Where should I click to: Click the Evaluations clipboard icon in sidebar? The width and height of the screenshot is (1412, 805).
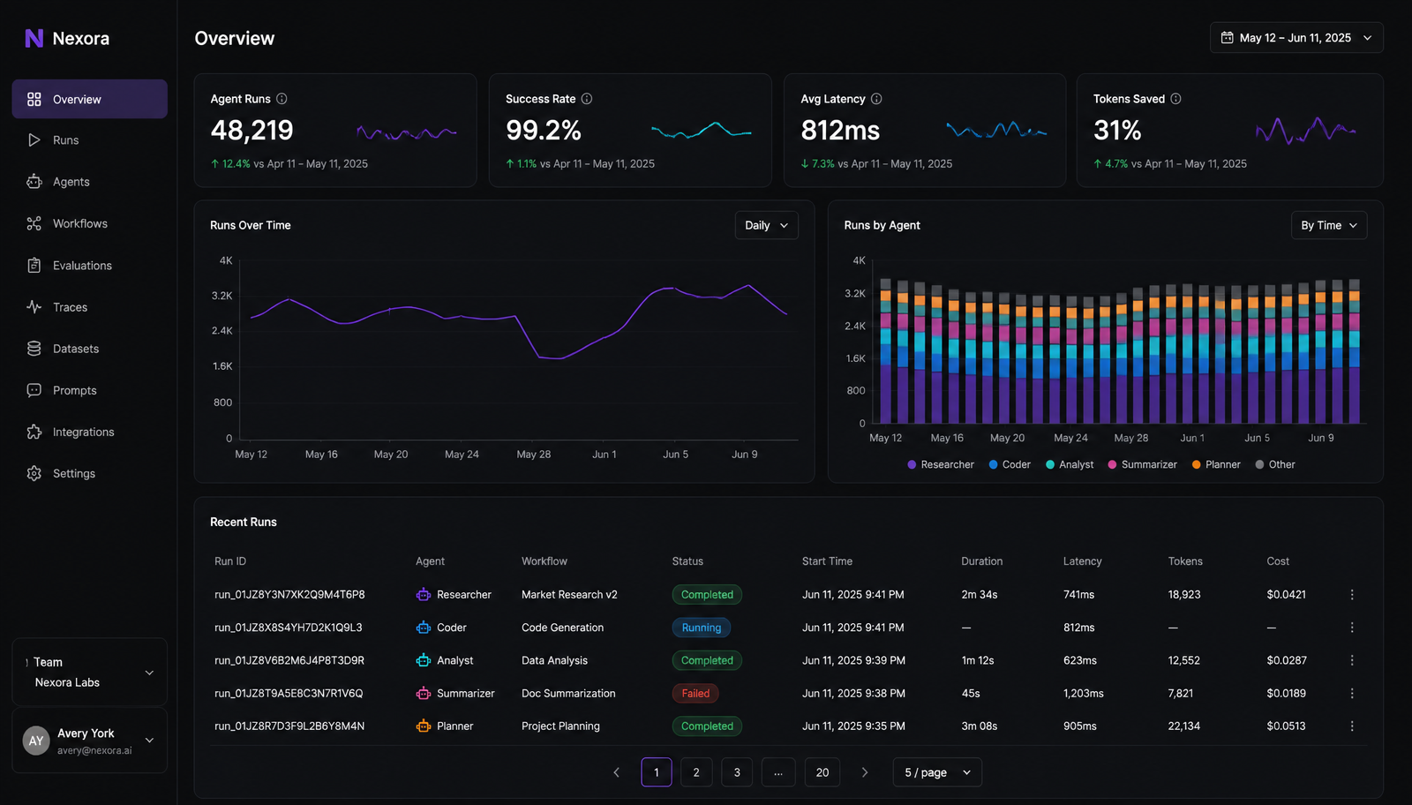[x=34, y=265]
